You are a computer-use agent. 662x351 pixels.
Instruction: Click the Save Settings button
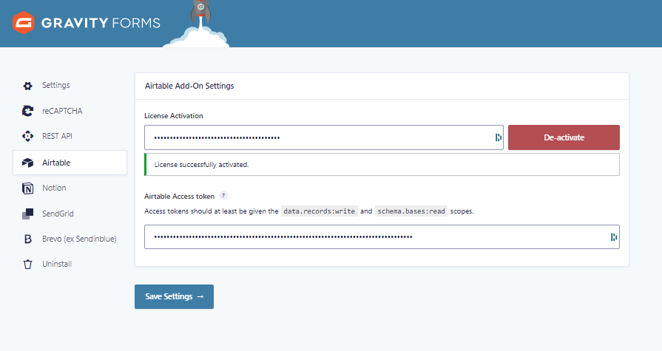[x=174, y=296]
